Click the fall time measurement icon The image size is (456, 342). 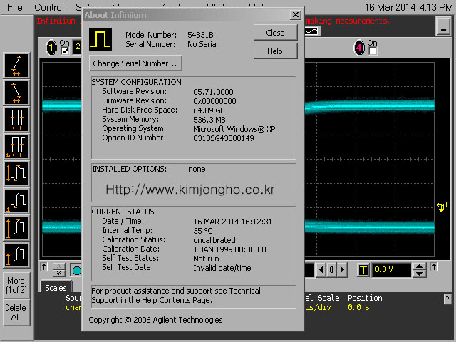tap(16, 92)
